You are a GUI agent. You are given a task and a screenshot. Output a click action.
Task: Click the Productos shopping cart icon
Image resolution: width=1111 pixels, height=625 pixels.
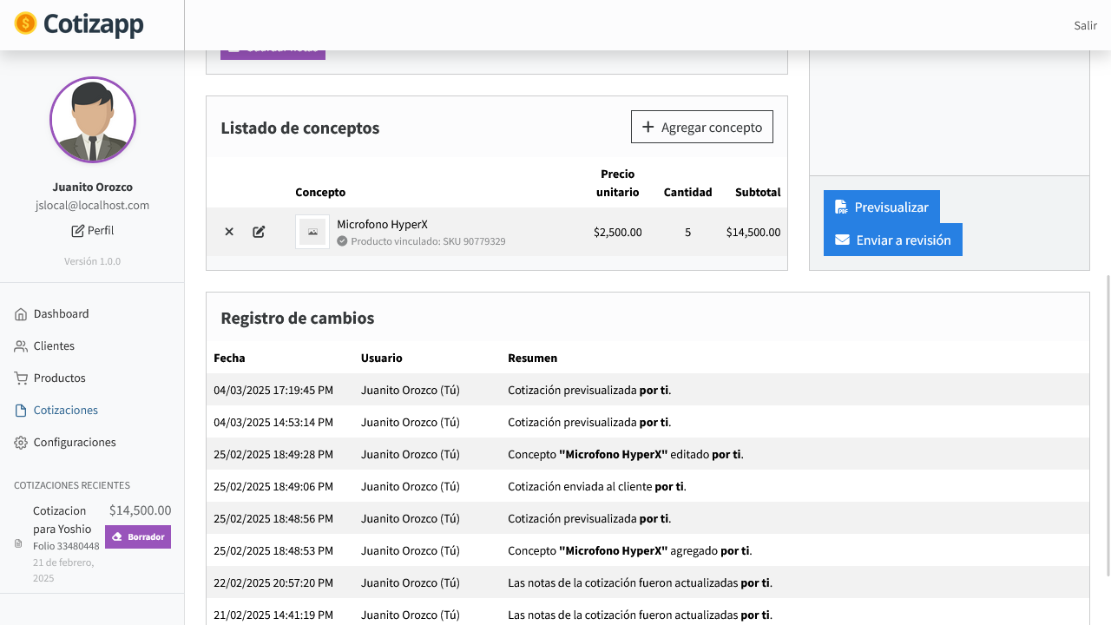pyautogui.click(x=21, y=378)
